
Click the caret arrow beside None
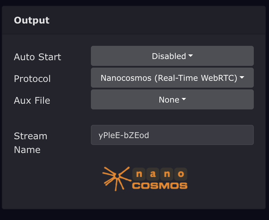[184, 100]
